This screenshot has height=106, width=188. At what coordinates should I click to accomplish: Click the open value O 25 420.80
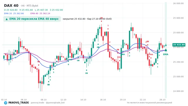pyautogui.click(x=11, y=10)
